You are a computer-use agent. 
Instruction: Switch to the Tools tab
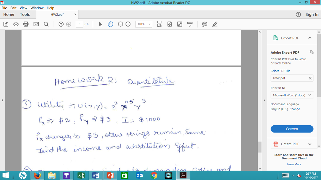coord(25,14)
